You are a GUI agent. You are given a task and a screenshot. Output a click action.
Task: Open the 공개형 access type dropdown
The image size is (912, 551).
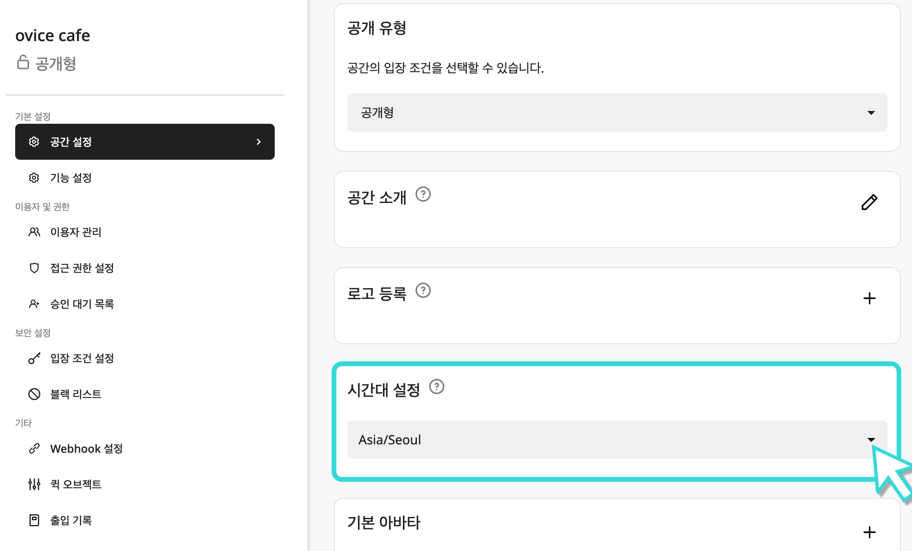click(617, 113)
